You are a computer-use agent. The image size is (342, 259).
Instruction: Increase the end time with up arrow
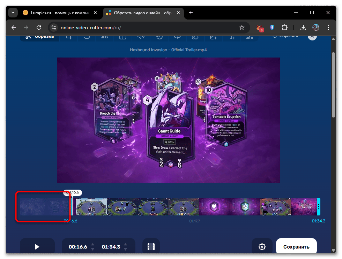pyautogui.click(x=126, y=244)
